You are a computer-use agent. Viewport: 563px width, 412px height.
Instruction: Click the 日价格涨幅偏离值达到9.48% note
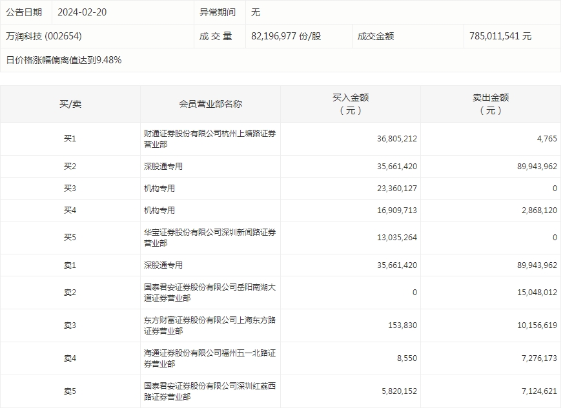(63, 60)
